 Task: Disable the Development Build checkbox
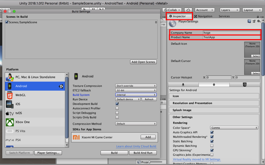[117, 104]
